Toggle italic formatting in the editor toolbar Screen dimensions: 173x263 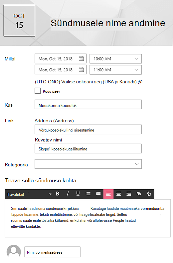pos(68,194)
